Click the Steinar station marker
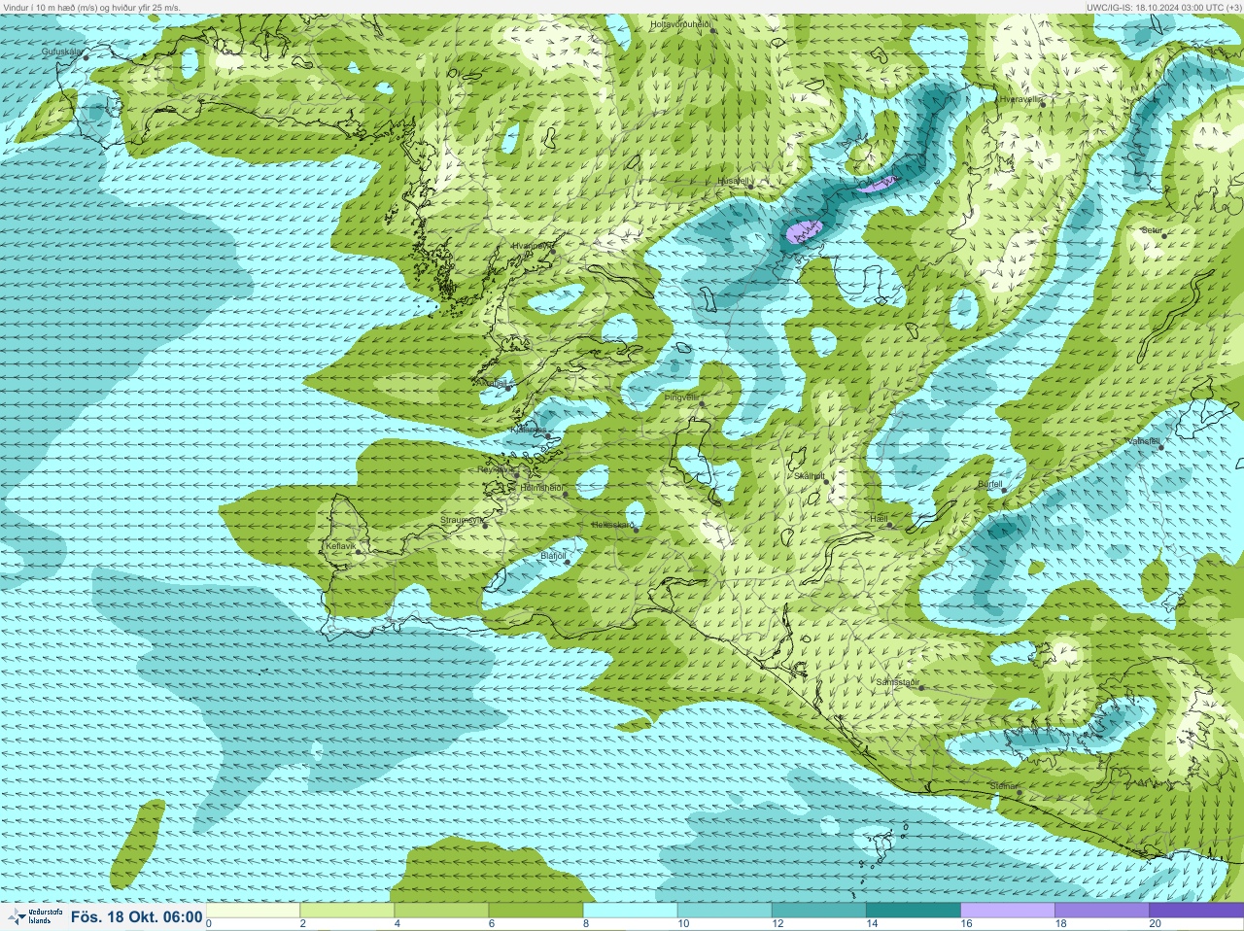Image resolution: width=1244 pixels, height=931 pixels. (1019, 792)
